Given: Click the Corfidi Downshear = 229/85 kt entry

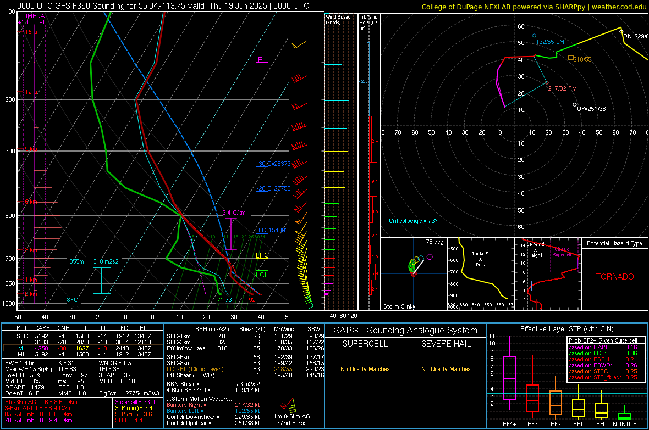Looking at the screenshot, I should point(213,417).
